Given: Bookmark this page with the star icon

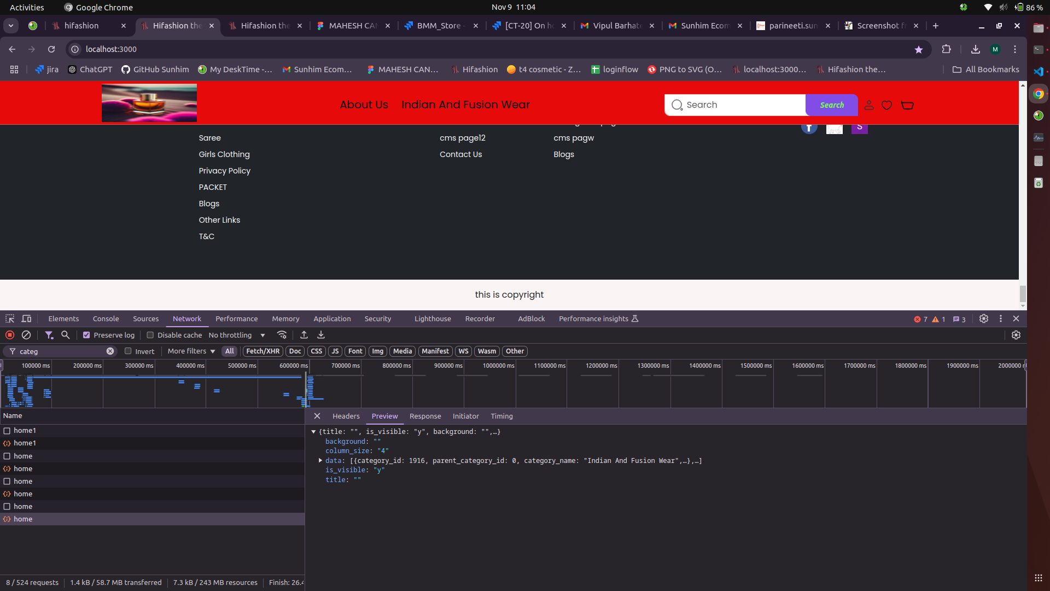Looking at the screenshot, I should click(919, 50).
